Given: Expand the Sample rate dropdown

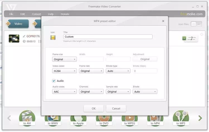Looking at the screenshot, I should coord(118,92).
